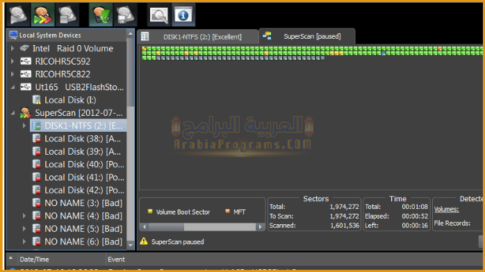Click the Date/Time column header
Image resolution: width=485 pixels, height=272 pixels.
62,260
